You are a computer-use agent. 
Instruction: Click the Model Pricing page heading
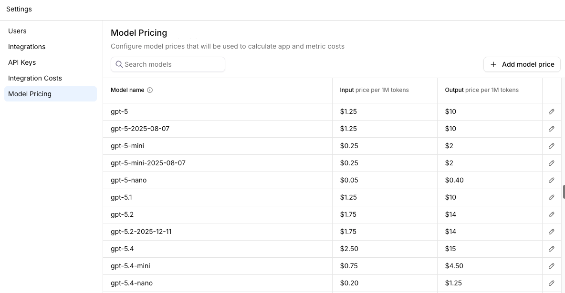pyautogui.click(x=139, y=33)
